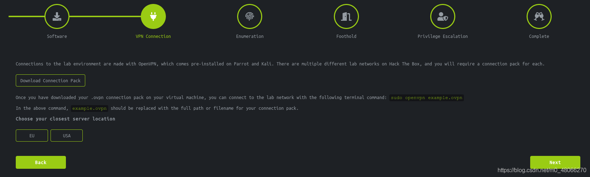Go to the Complete step label

(539, 36)
